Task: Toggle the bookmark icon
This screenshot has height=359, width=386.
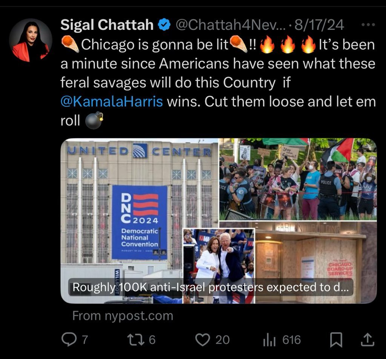Action: pyautogui.click(x=336, y=340)
